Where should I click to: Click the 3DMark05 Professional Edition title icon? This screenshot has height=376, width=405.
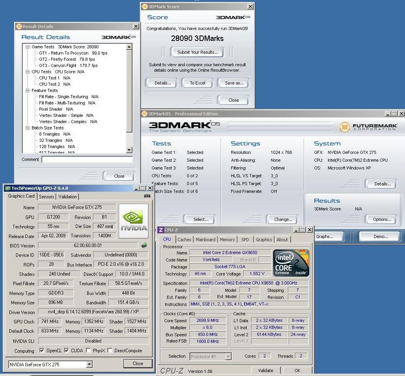point(145,114)
